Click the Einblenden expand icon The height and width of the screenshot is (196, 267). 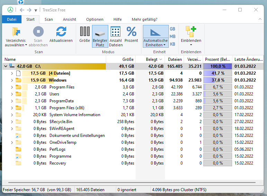click(x=191, y=31)
